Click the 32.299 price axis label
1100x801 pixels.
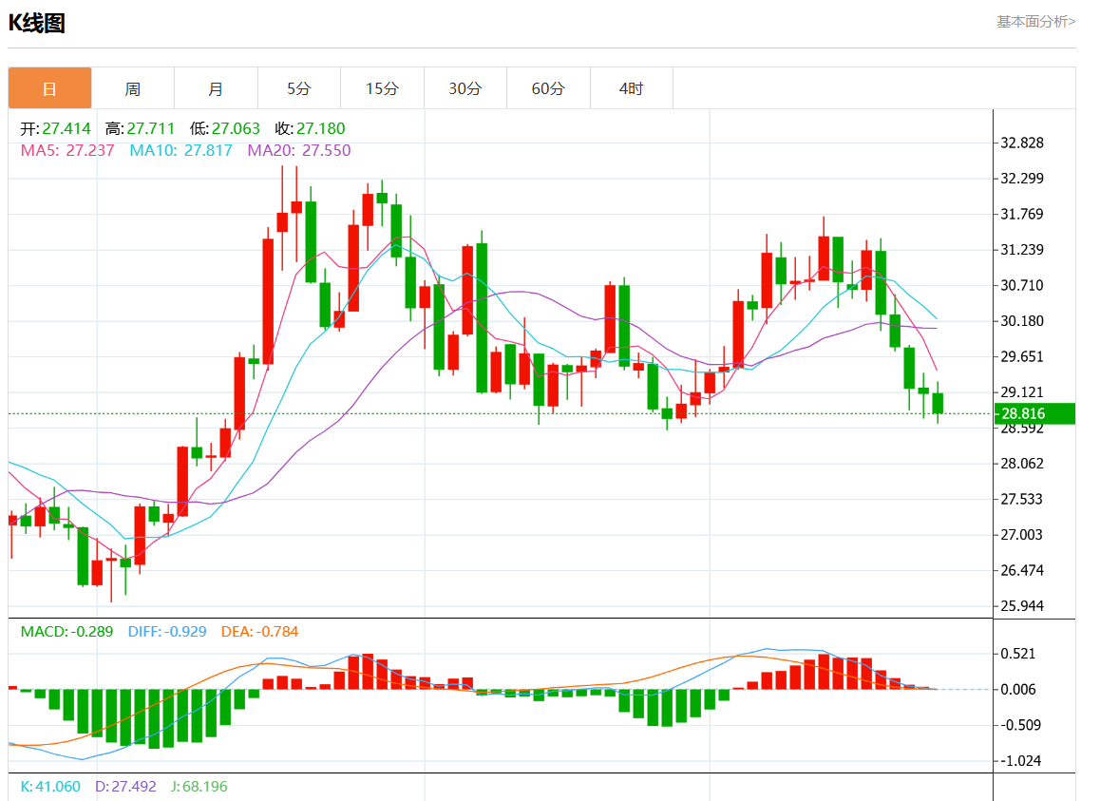click(1021, 179)
